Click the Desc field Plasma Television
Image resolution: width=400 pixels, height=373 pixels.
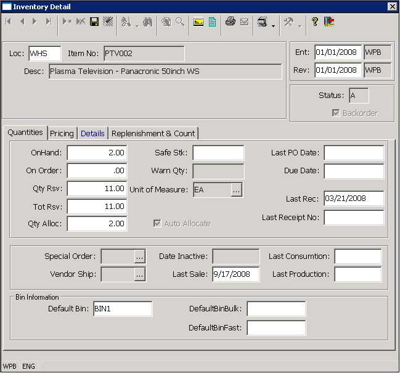click(x=165, y=72)
